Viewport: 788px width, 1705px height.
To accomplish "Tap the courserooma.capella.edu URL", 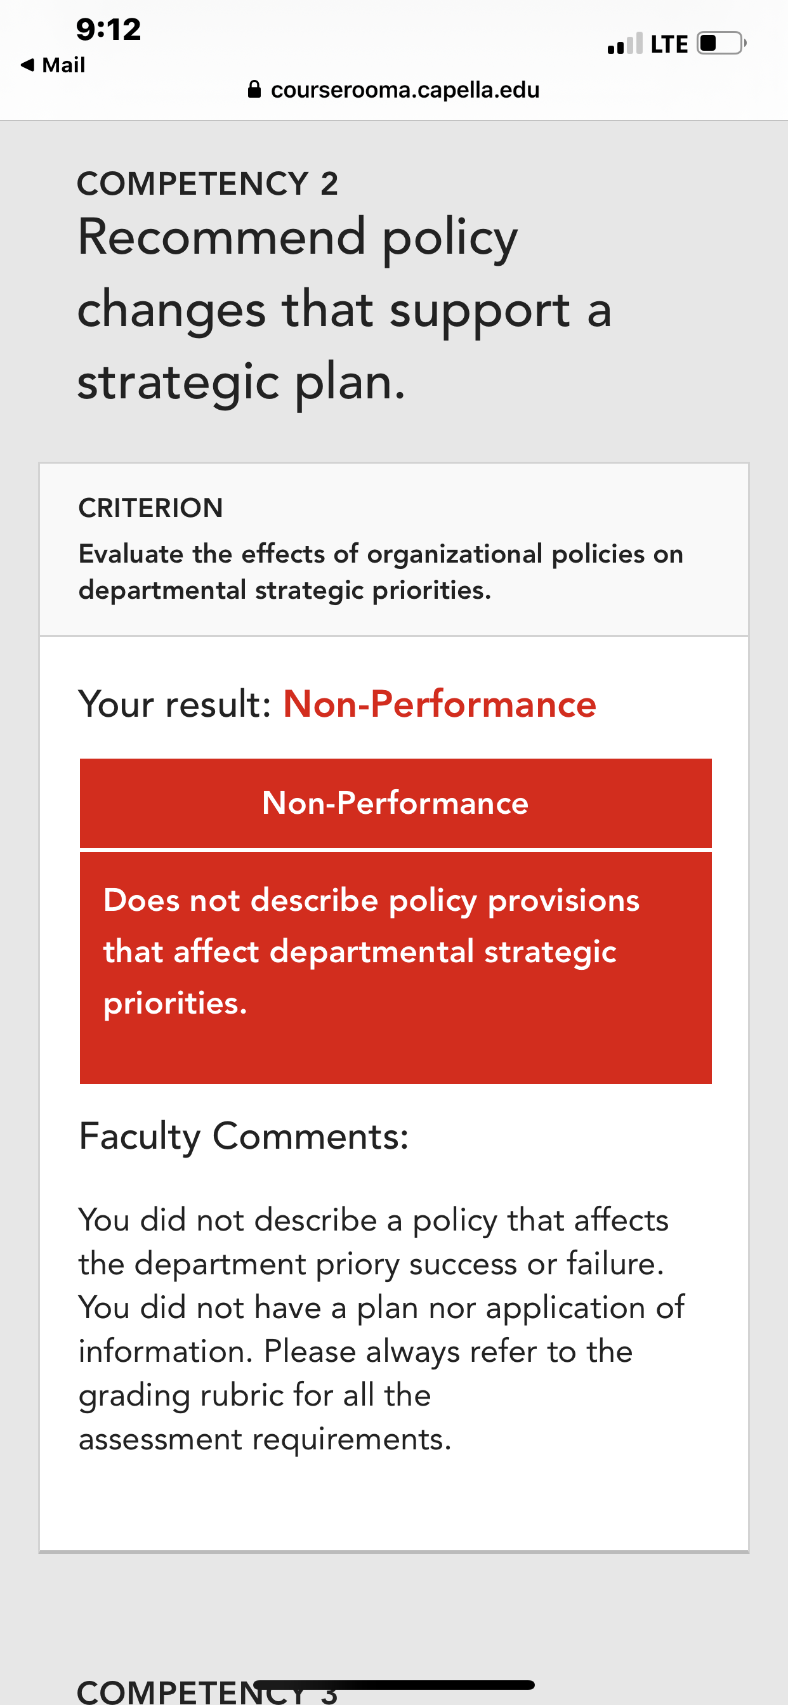I will click(x=405, y=89).
